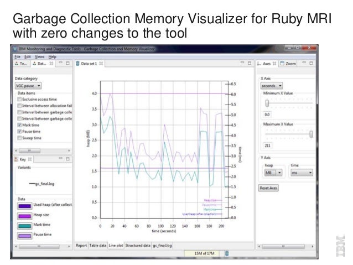Switch to the Report tab

(81, 246)
